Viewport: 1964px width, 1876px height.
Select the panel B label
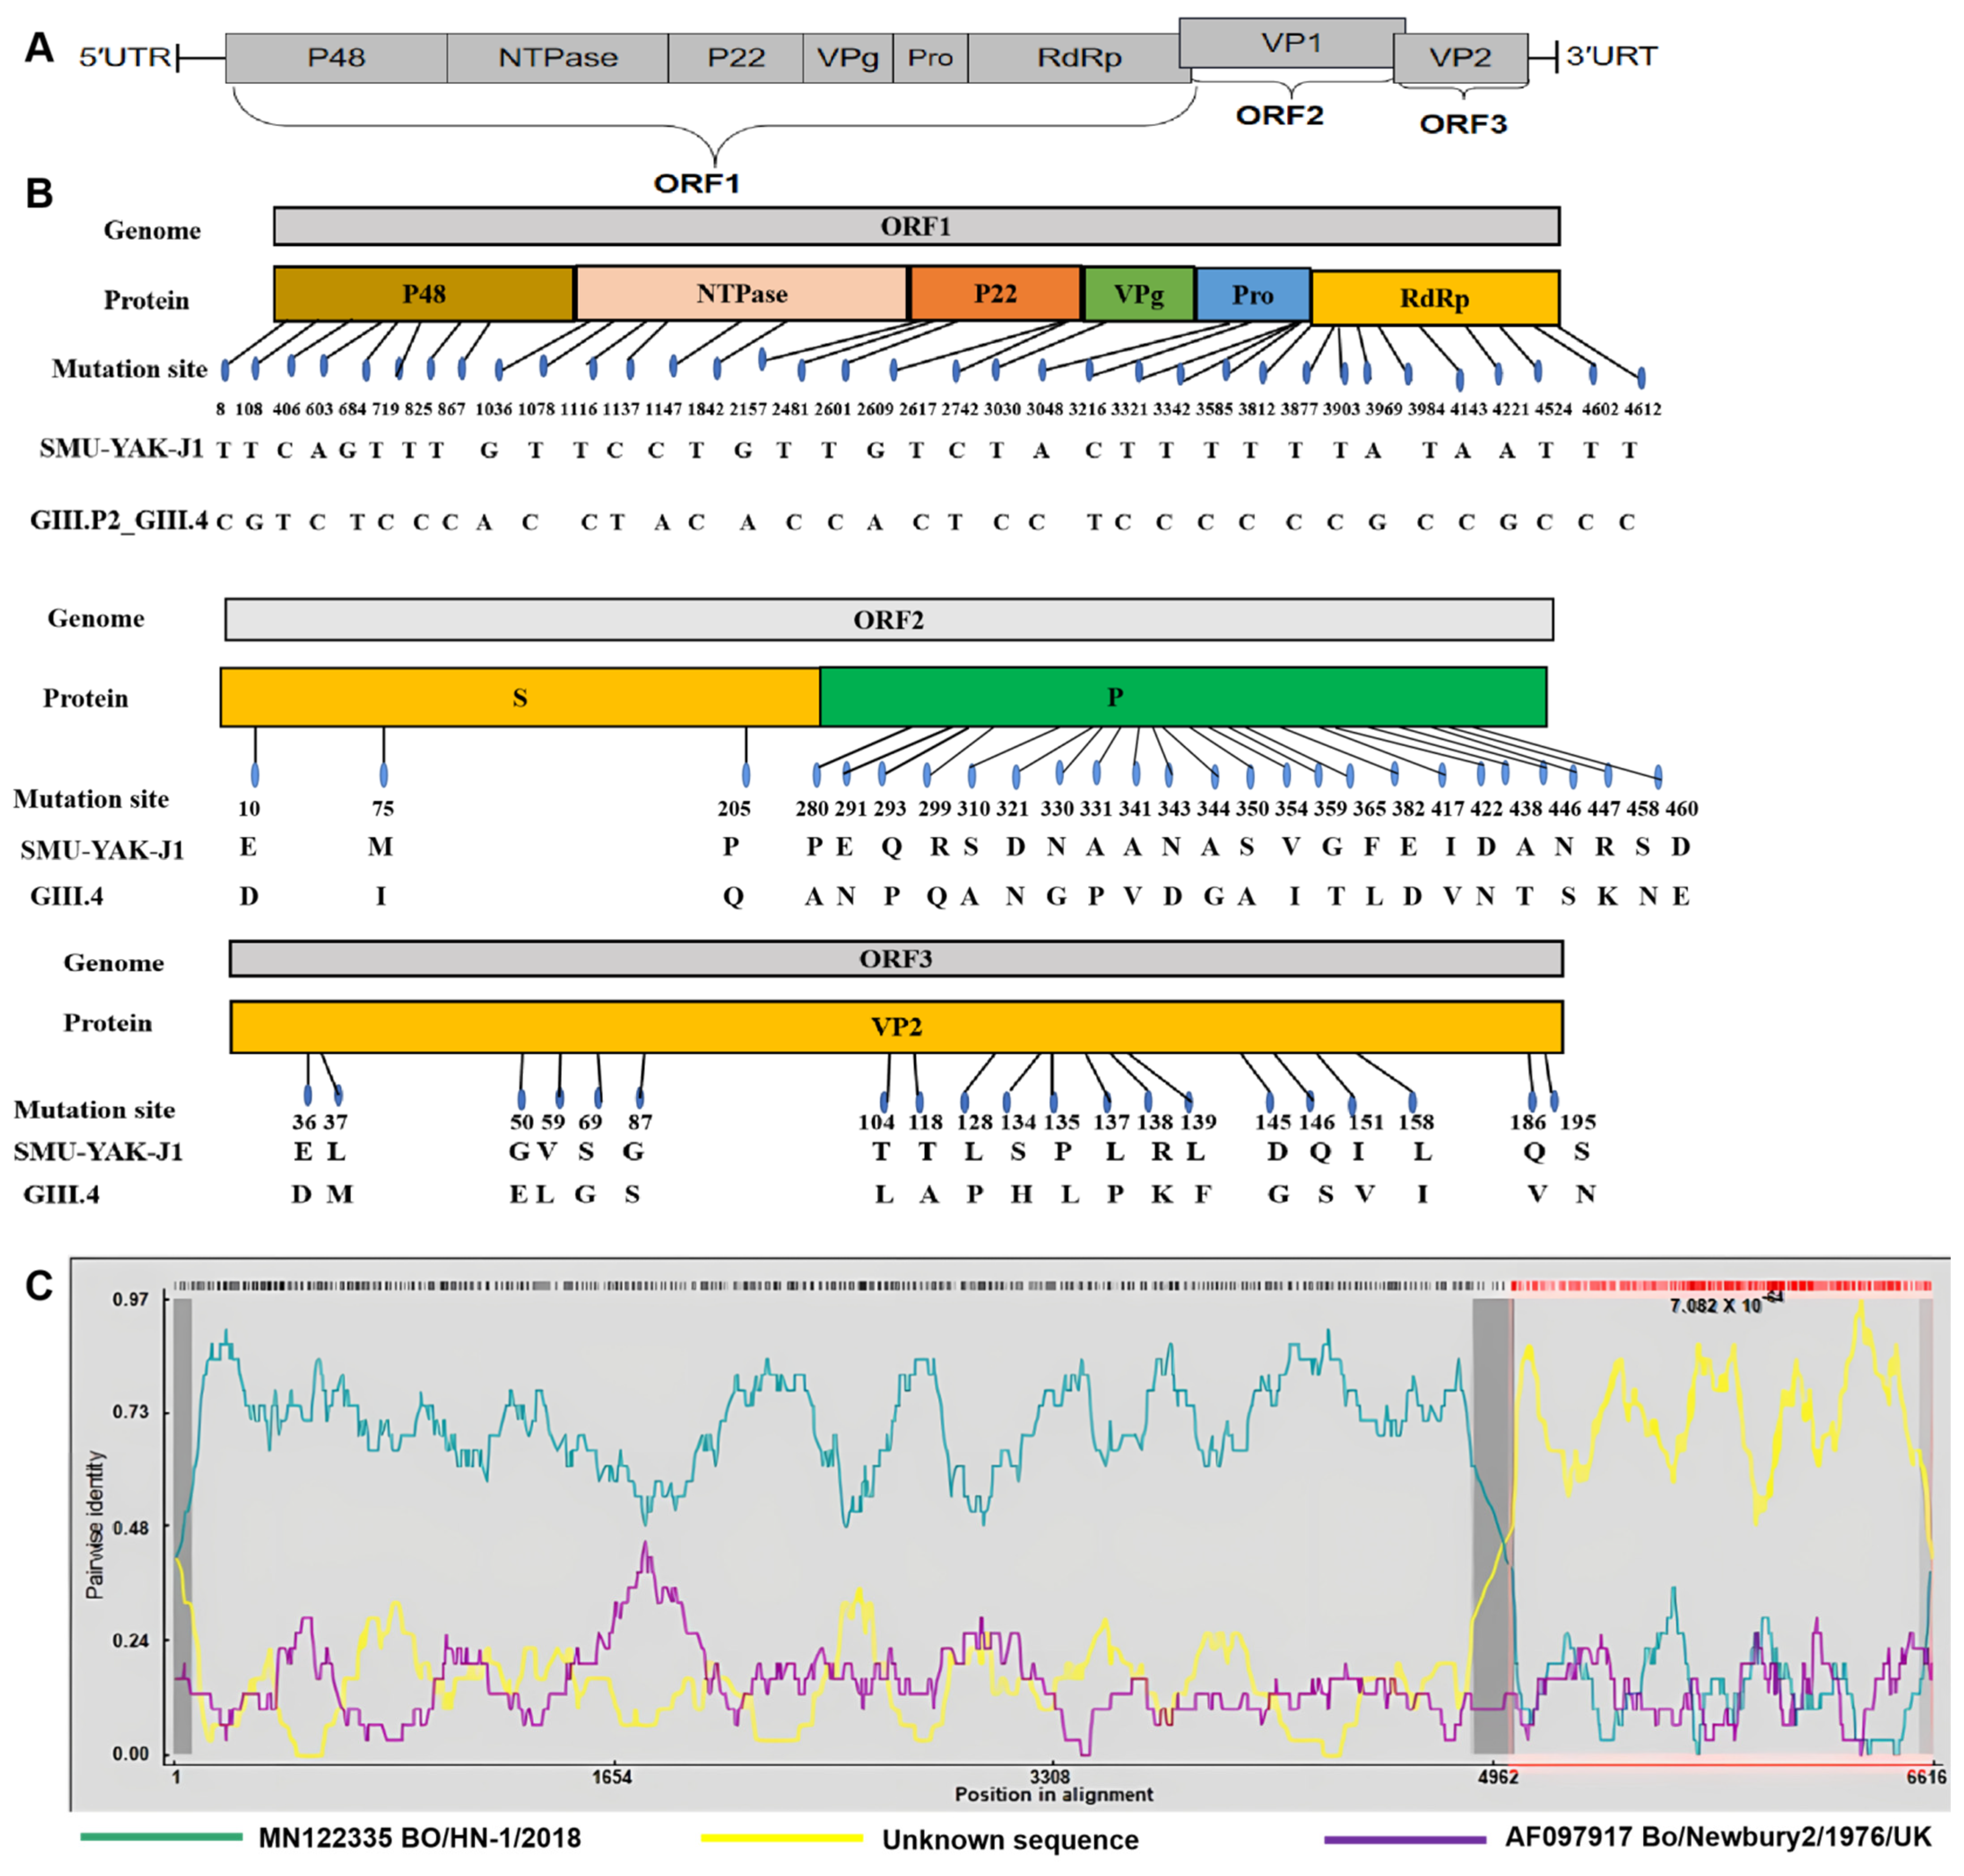pyautogui.click(x=39, y=192)
